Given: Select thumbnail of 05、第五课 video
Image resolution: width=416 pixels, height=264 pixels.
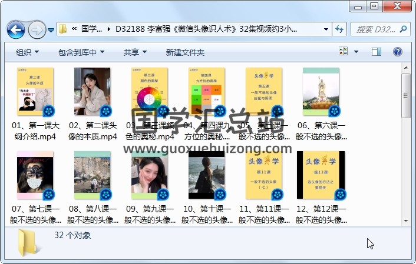Looking at the screenshot, I should (264, 92).
